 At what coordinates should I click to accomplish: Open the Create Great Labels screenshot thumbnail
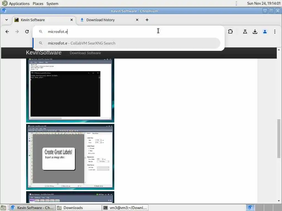(70, 157)
